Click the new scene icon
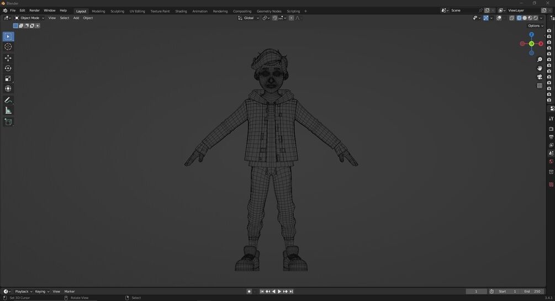 [487, 10]
